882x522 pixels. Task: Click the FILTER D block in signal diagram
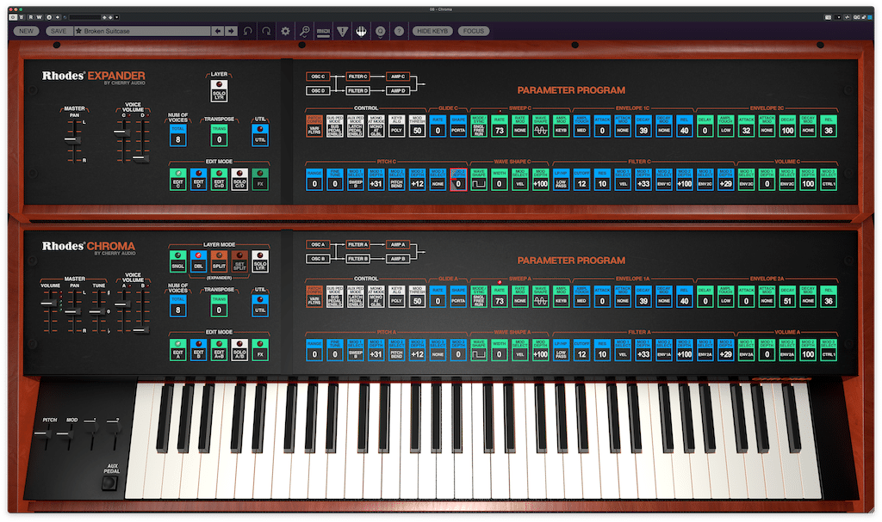(357, 90)
